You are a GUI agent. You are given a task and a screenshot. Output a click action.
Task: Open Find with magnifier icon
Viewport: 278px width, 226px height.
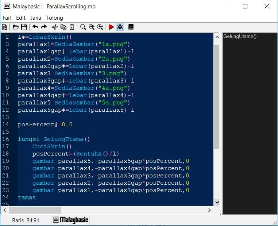tap(83, 27)
